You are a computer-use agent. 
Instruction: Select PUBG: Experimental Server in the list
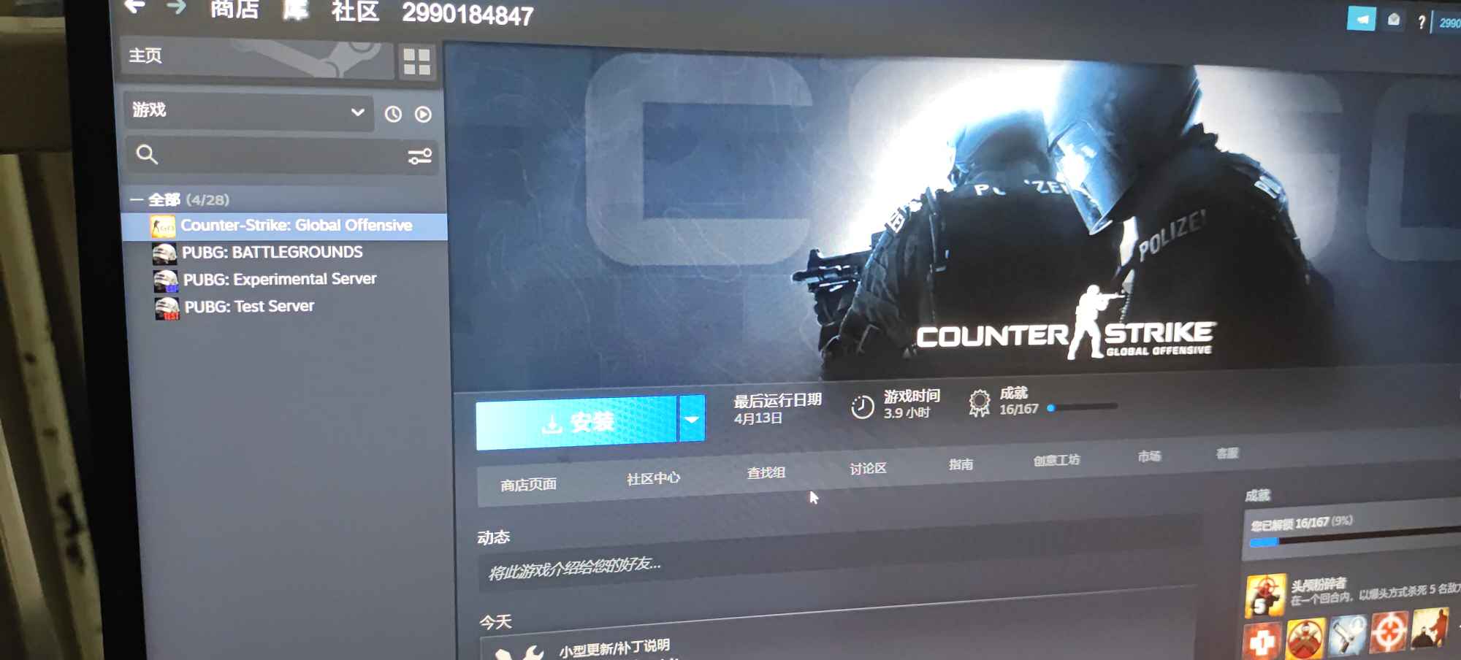280,280
